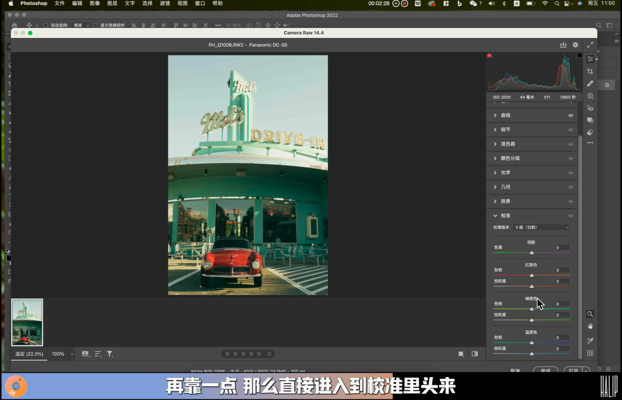The width and height of the screenshot is (622, 400).
Task: Open the zoom level dropdown arrow beside 100%
Action: click(72, 354)
